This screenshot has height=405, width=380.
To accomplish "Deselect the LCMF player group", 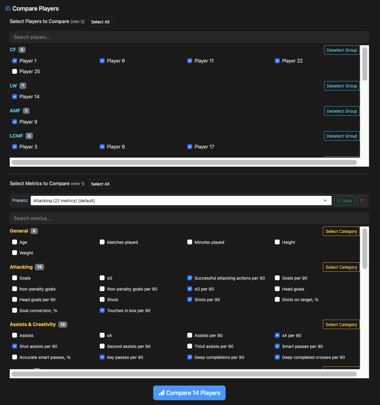I will tap(341, 136).
